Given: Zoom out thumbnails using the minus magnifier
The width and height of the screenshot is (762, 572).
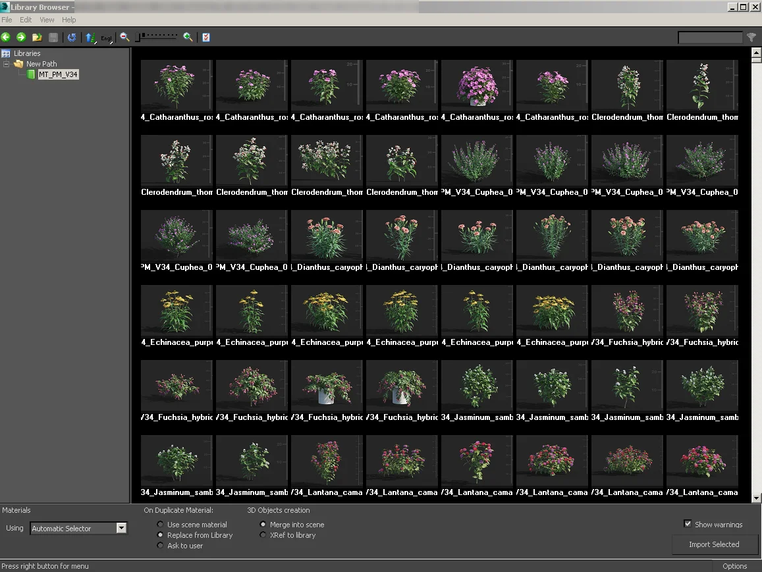Looking at the screenshot, I should point(124,38).
